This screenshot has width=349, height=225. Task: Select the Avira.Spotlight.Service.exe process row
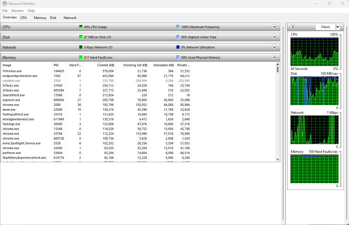96,143
